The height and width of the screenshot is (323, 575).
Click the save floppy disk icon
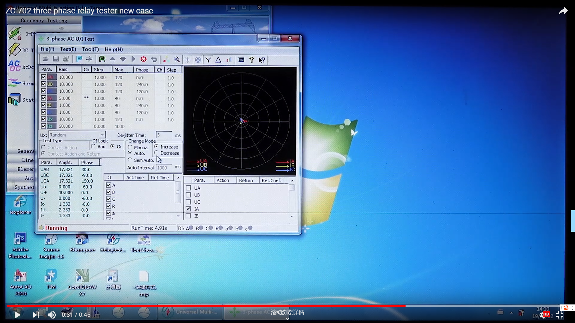click(x=56, y=59)
